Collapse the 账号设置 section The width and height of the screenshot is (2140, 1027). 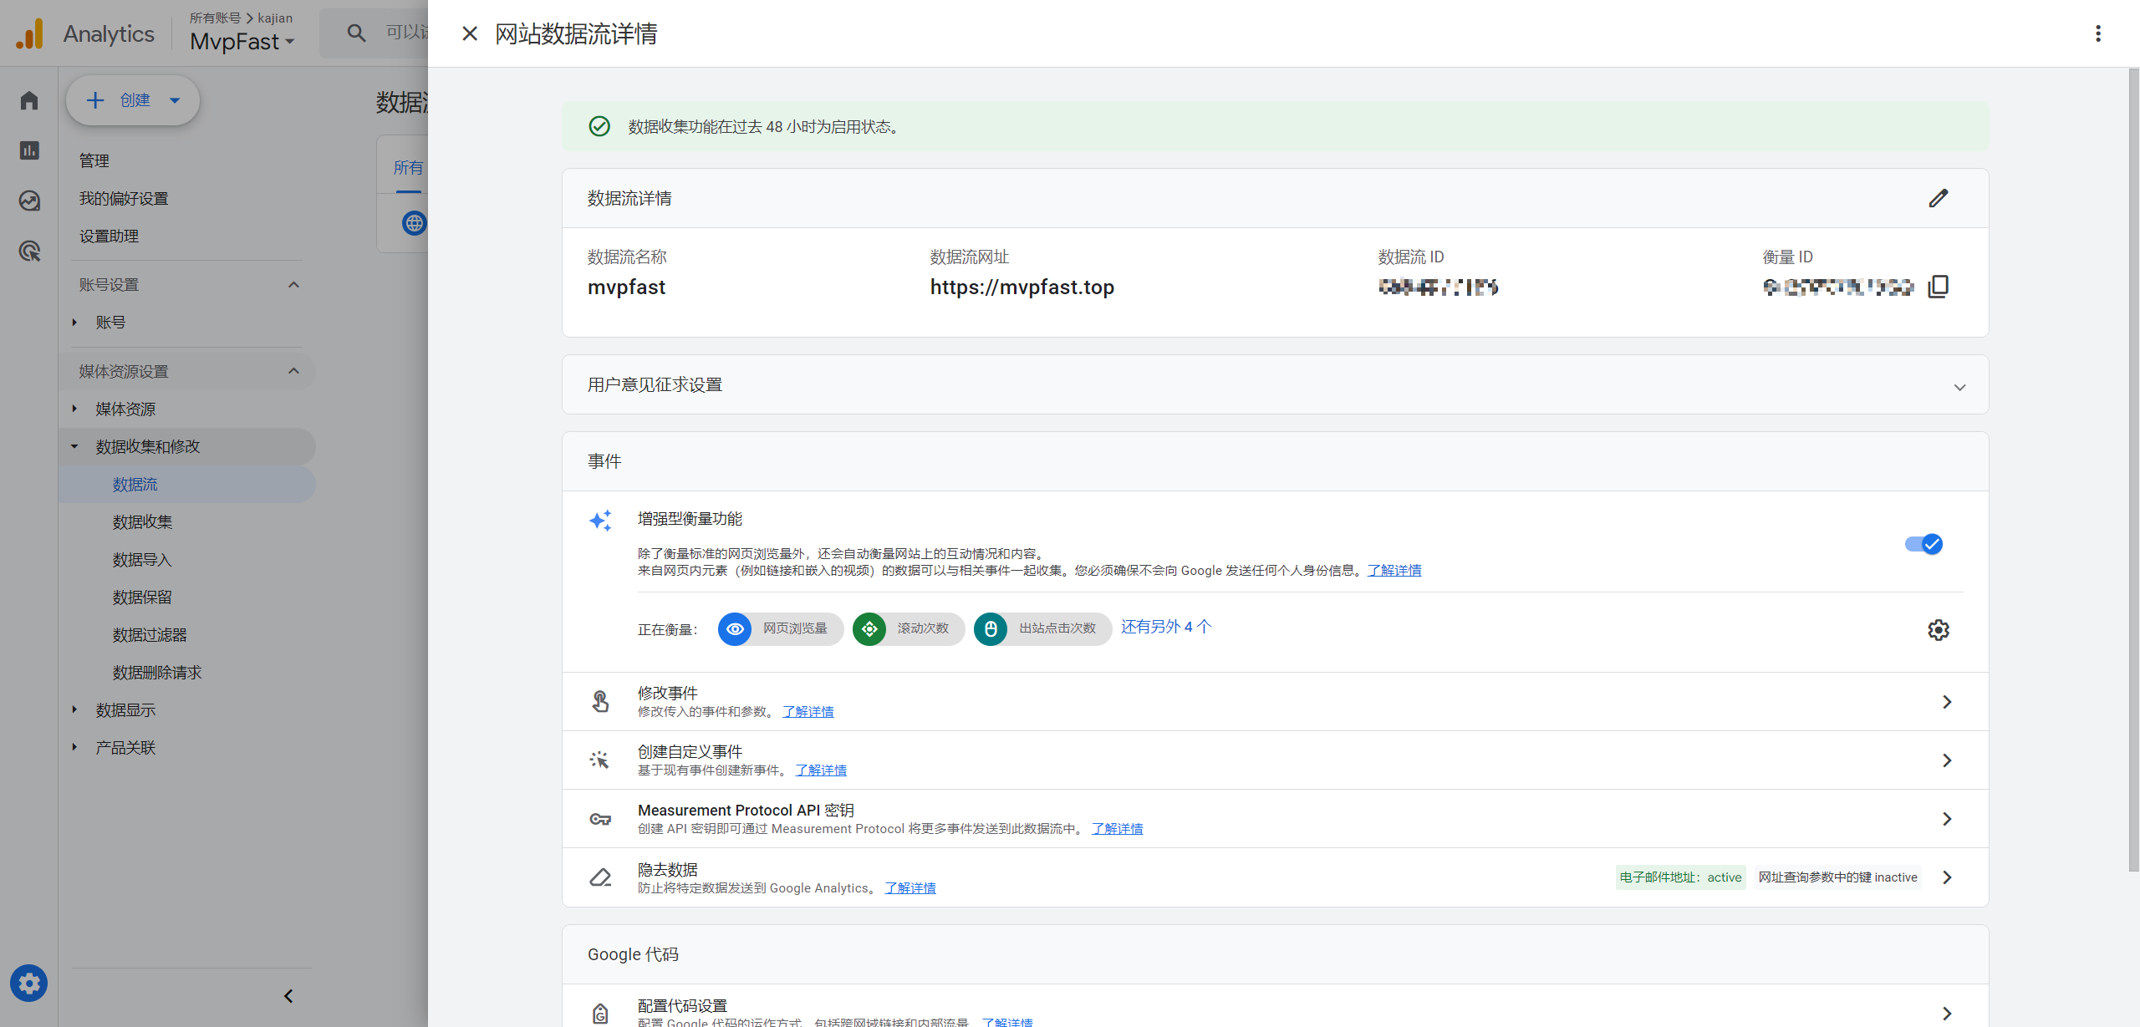[x=293, y=284]
